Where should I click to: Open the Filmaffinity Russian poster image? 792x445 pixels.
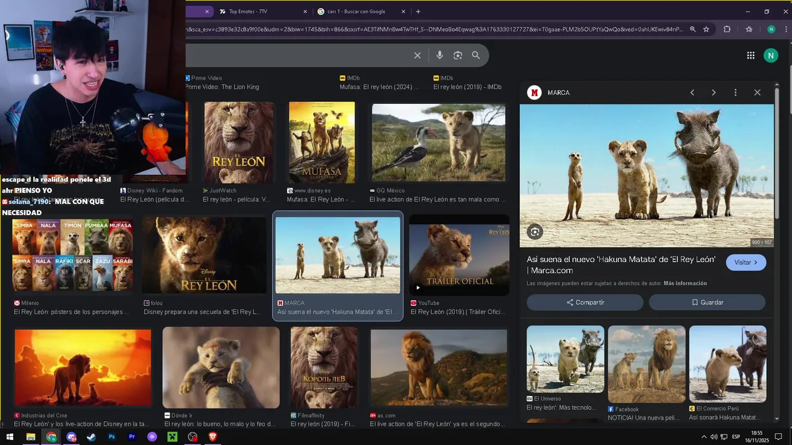324,368
